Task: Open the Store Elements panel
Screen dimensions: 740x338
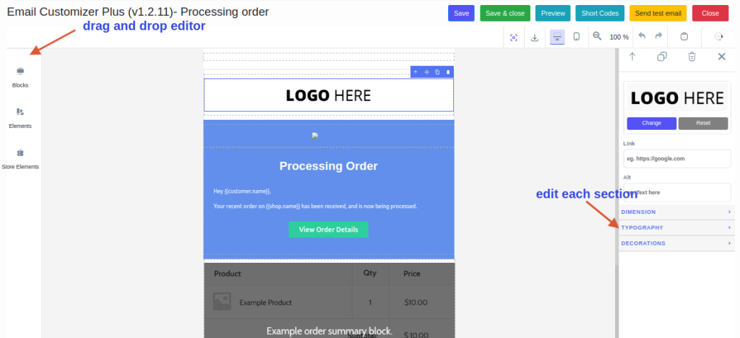Action: pos(20,158)
